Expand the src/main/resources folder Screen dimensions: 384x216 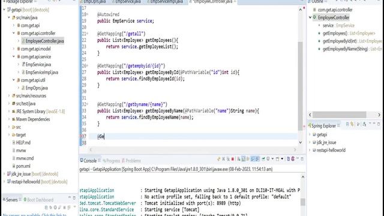click(9, 96)
